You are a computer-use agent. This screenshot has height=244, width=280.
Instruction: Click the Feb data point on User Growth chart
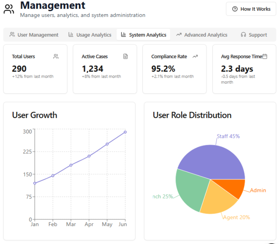[53, 176]
